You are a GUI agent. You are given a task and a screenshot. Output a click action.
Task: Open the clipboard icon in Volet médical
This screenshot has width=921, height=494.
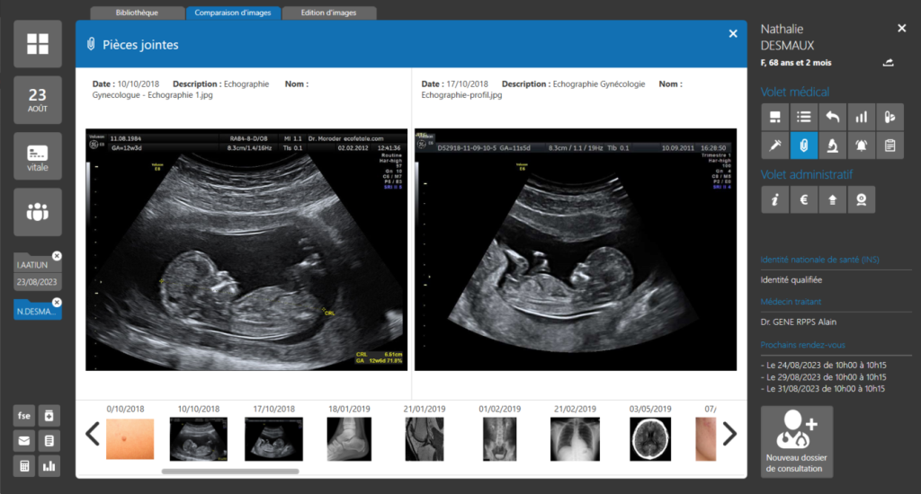(890, 145)
